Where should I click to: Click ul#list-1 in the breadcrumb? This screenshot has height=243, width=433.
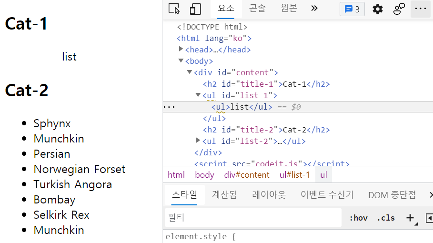[294, 175]
